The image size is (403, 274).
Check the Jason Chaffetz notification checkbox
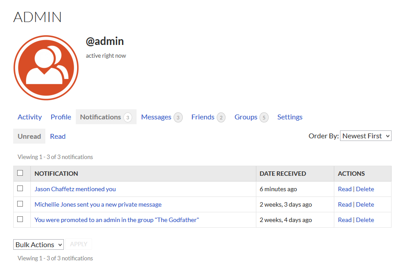[20, 189]
